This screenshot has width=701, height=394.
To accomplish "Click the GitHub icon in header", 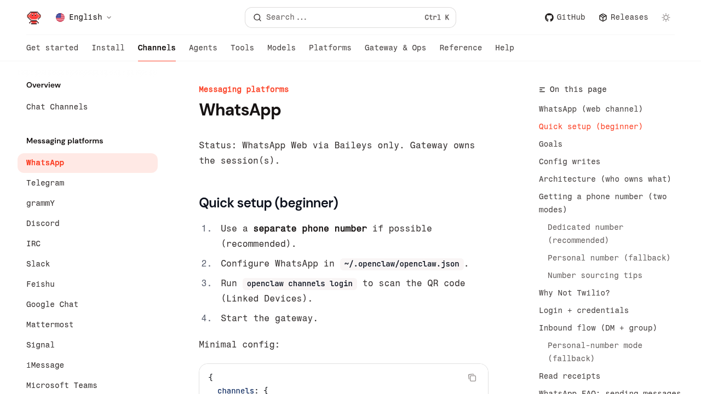I will (x=549, y=18).
